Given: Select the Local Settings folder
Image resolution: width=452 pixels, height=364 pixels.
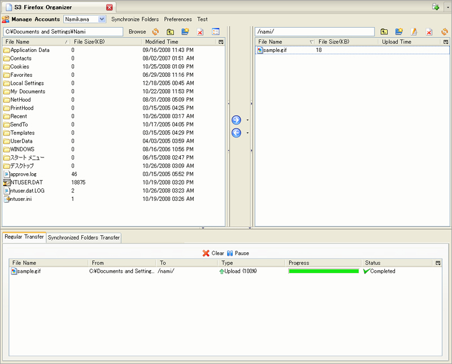Looking at the screenshot, I should 114,83.
